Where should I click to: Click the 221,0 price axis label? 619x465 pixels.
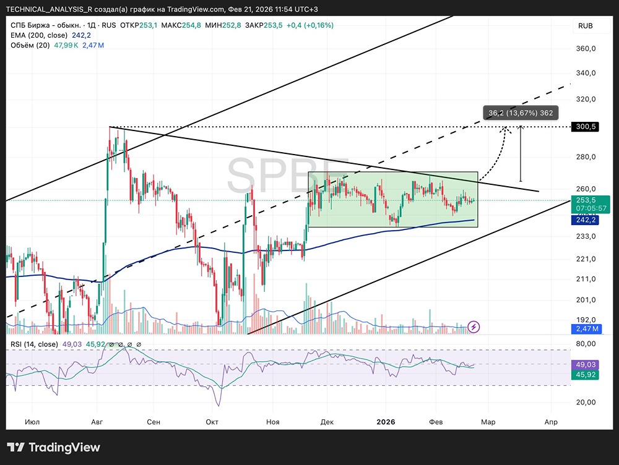click(x=586, y=258)
